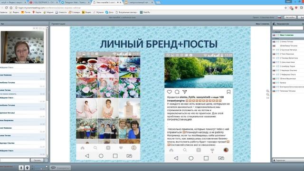Open the Новости bookmark

pos(61,12)
